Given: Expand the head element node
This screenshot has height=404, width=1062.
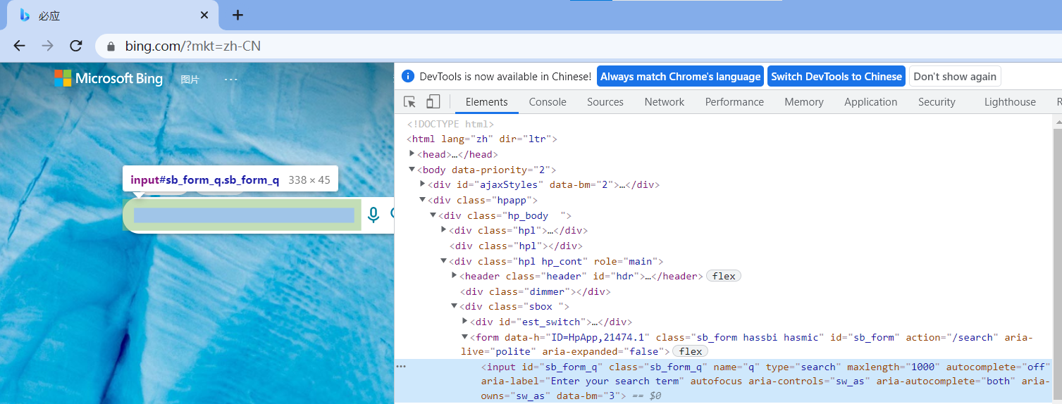Looking at the screenshot, I should click(x=412, y=154).
